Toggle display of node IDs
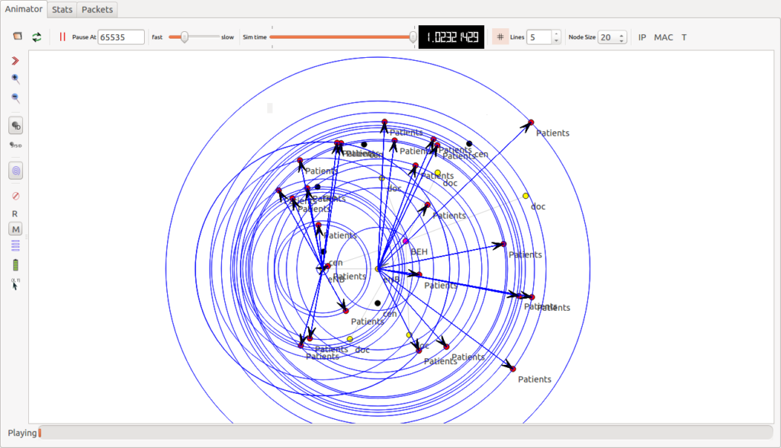The width and height of the screenshot is (781, 448). (x=15, y=125)
